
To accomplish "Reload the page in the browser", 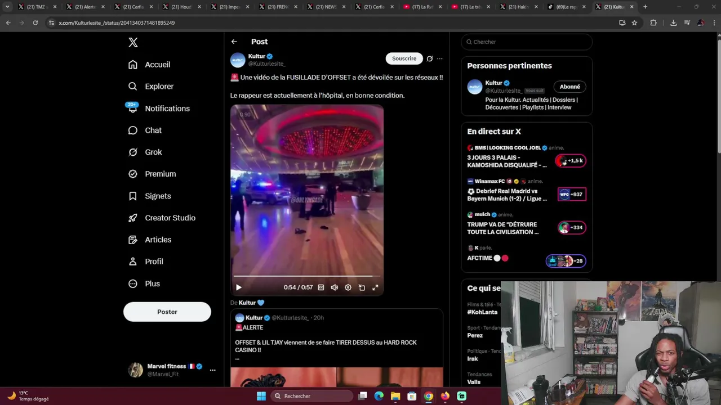I will pos(35,22).
